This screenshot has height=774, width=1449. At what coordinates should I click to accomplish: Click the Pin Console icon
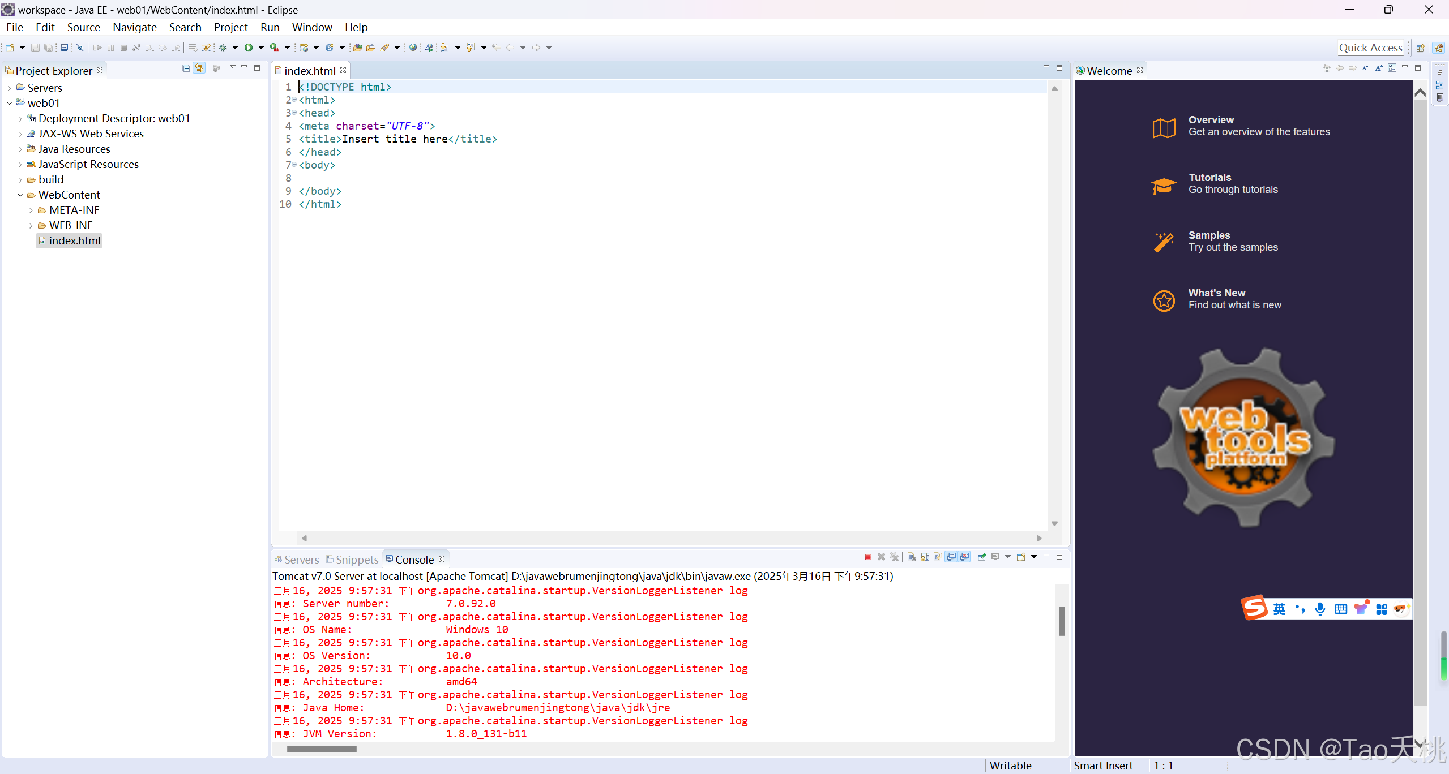tap(981, 557)
